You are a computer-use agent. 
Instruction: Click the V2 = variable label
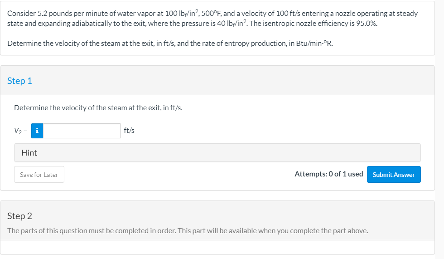pyautogui.click(x=21, y=131)
